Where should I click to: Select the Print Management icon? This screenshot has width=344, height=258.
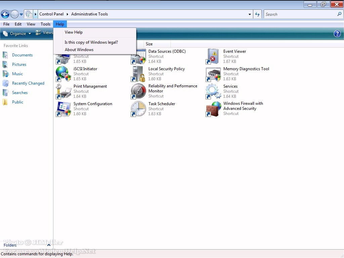(x=63, y=91)
